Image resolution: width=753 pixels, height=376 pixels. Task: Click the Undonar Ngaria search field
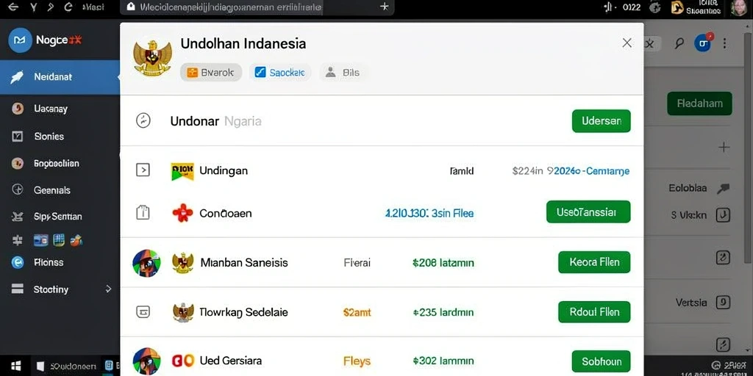pos(215,121)
